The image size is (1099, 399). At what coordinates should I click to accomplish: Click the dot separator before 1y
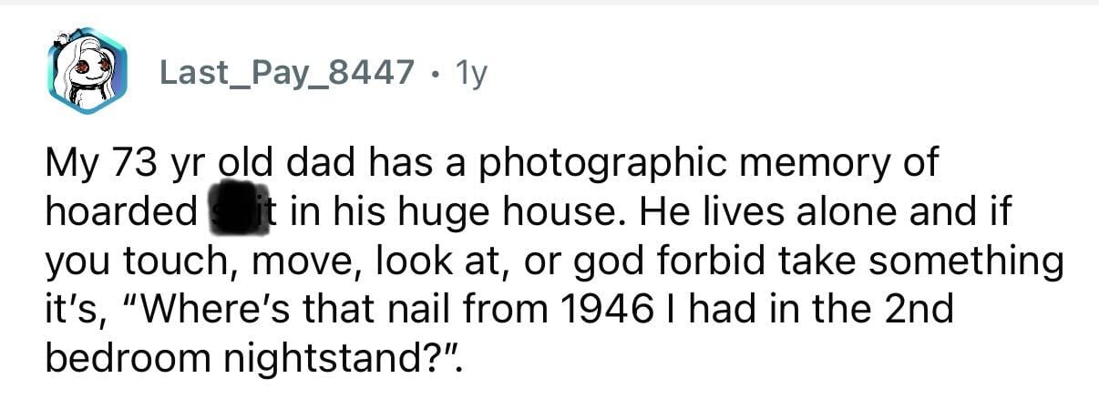[435, 72]
